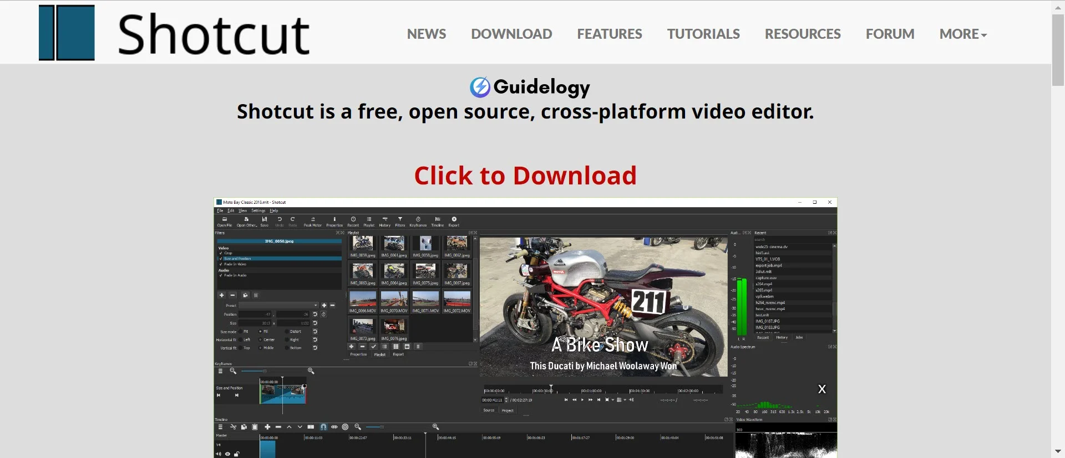
Task: Click the paste filters icon
Action: (x=256, y=295)
